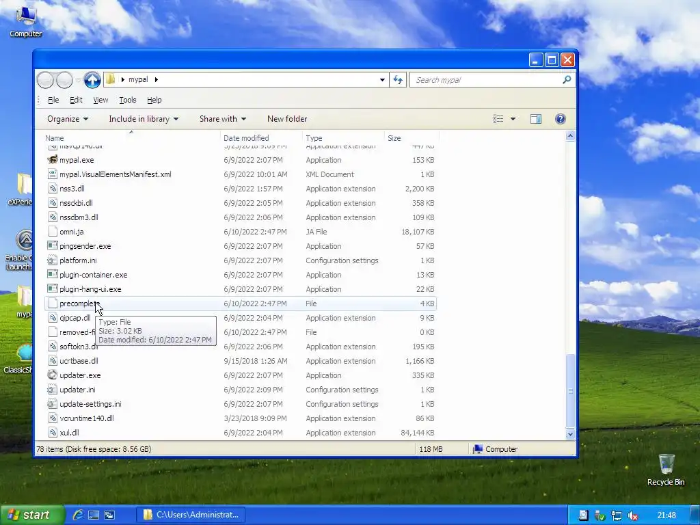Expand the breadcrumb arrow after mypal
The width and height of the screenshot is (700, 525).
157,79
